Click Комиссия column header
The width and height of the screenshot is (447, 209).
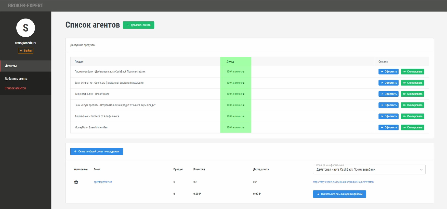(199, 170)
